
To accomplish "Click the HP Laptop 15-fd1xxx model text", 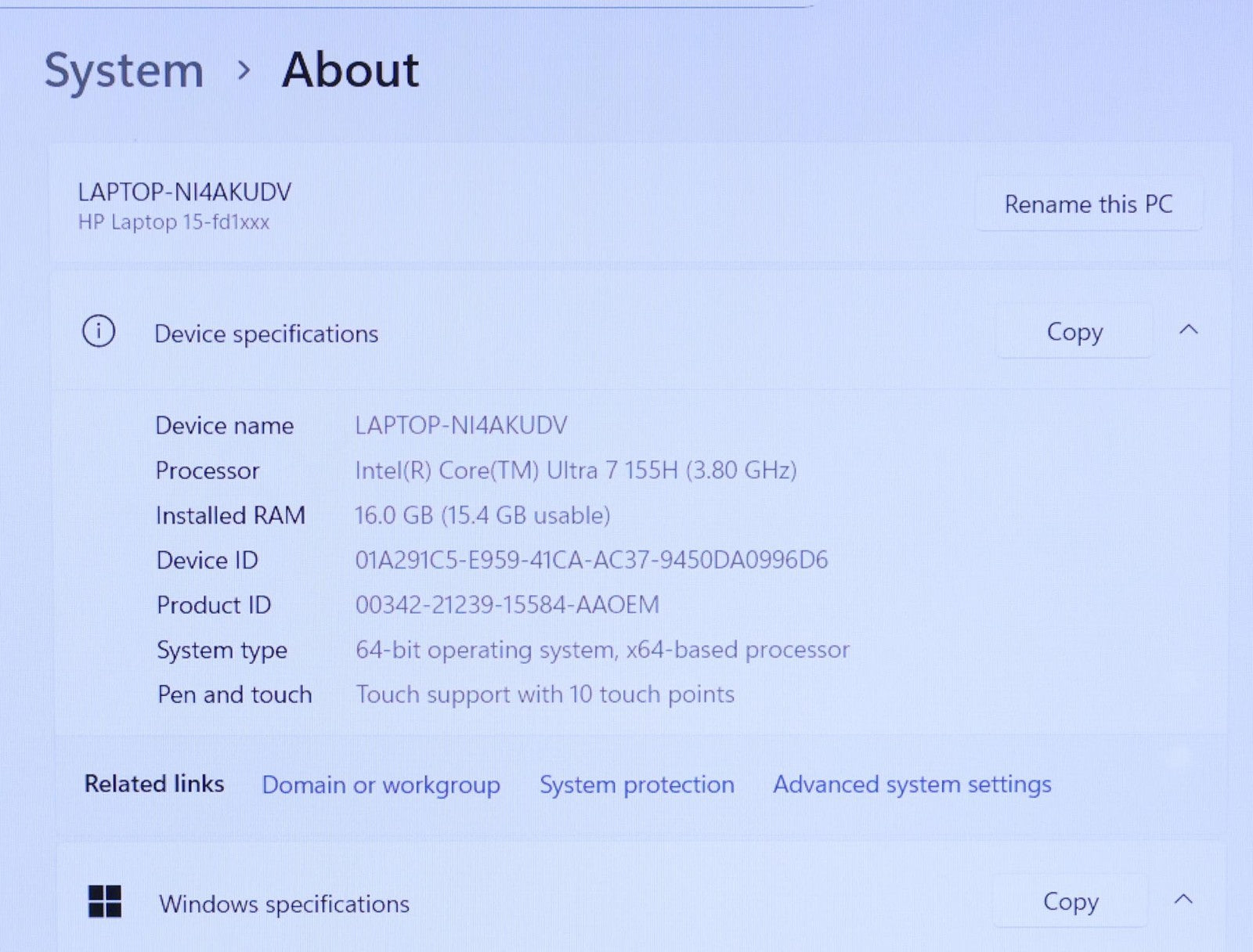I will (x=173, y=222).
